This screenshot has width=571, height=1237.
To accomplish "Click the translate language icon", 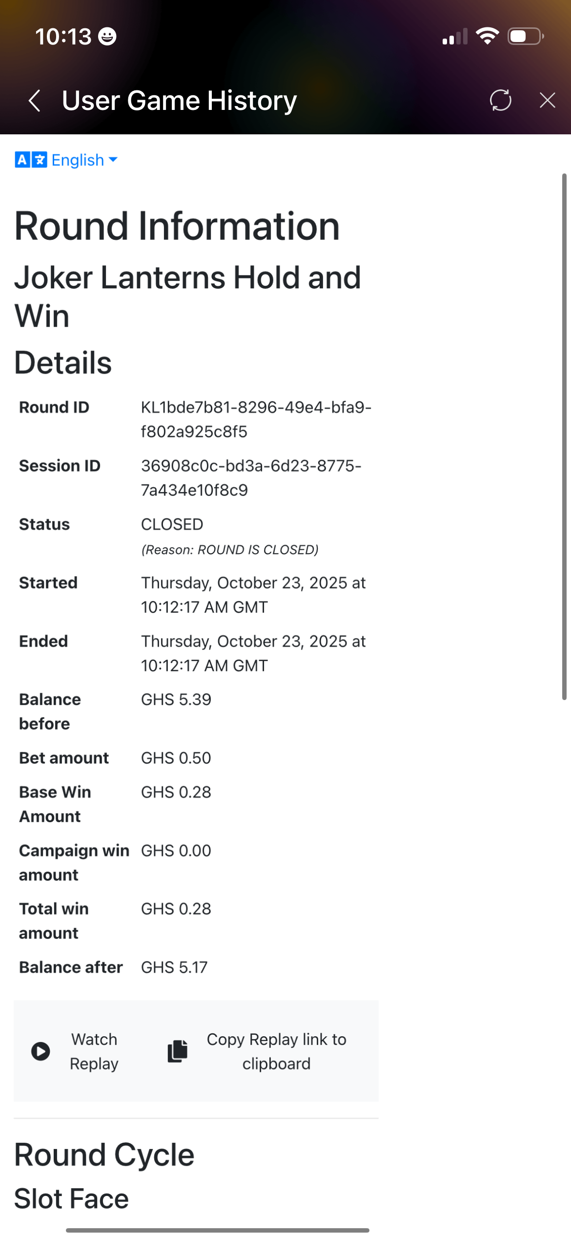I will [31, 160].
